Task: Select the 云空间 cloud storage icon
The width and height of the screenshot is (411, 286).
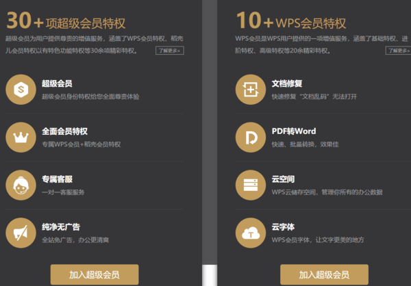Action: coord(250,185)
